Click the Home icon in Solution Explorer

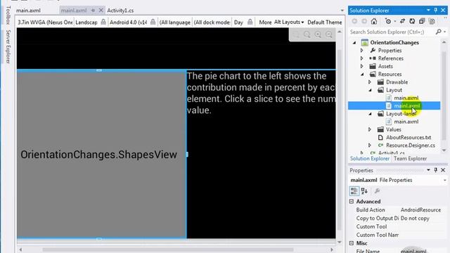point(373,21)
